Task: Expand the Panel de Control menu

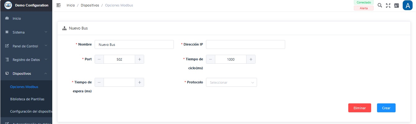Action: point(26,46)
